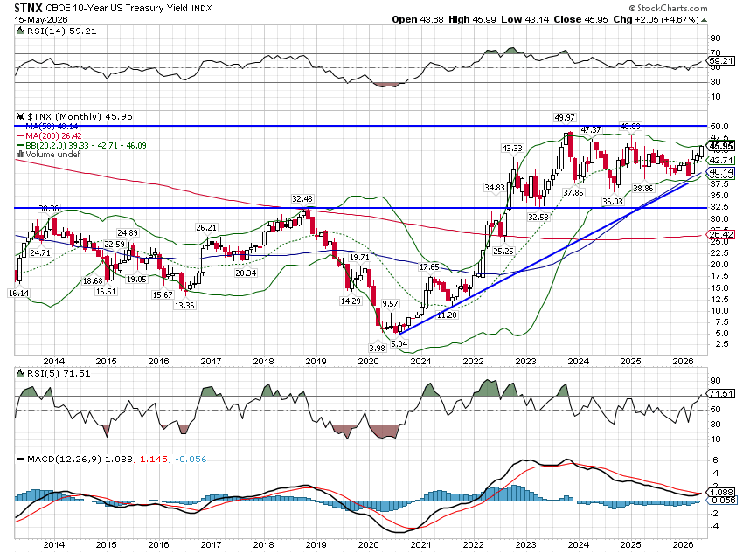Click the red 1.145 MACD signal value

pos(154,459)
